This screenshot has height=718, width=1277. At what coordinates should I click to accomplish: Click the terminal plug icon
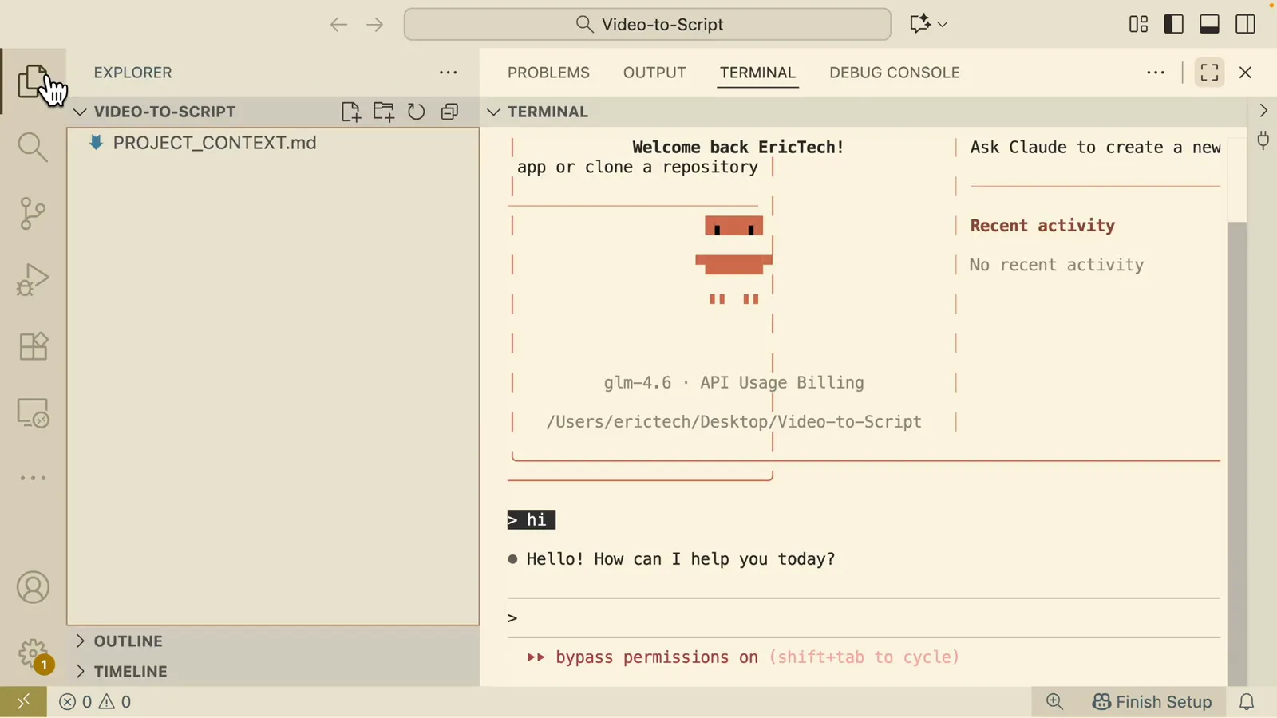1263,141
